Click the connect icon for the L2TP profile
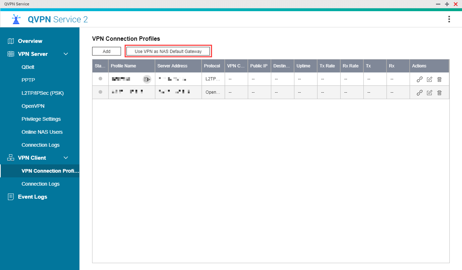 coord(419,79)
